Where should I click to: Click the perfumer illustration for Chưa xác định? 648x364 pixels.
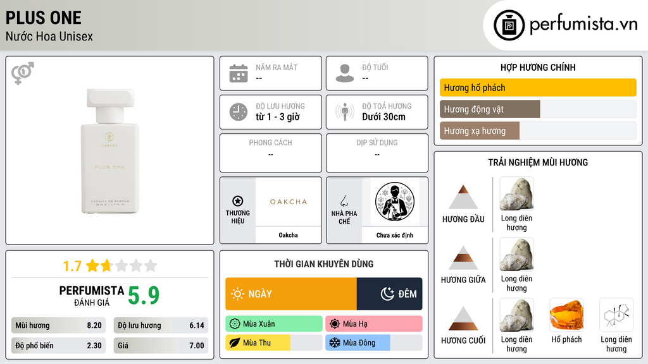tap(395, 202)
